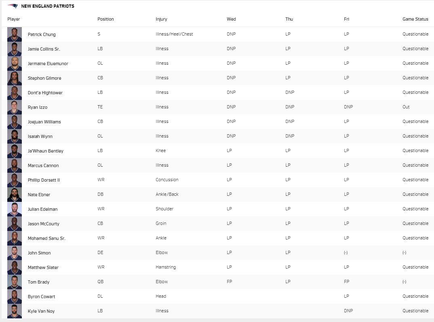The width and height of the screenshot is (434, 322).
Task: Select Stephon Gilmore's headshot thumbnail
Action: pyautogui.click(x=15, y=78)
